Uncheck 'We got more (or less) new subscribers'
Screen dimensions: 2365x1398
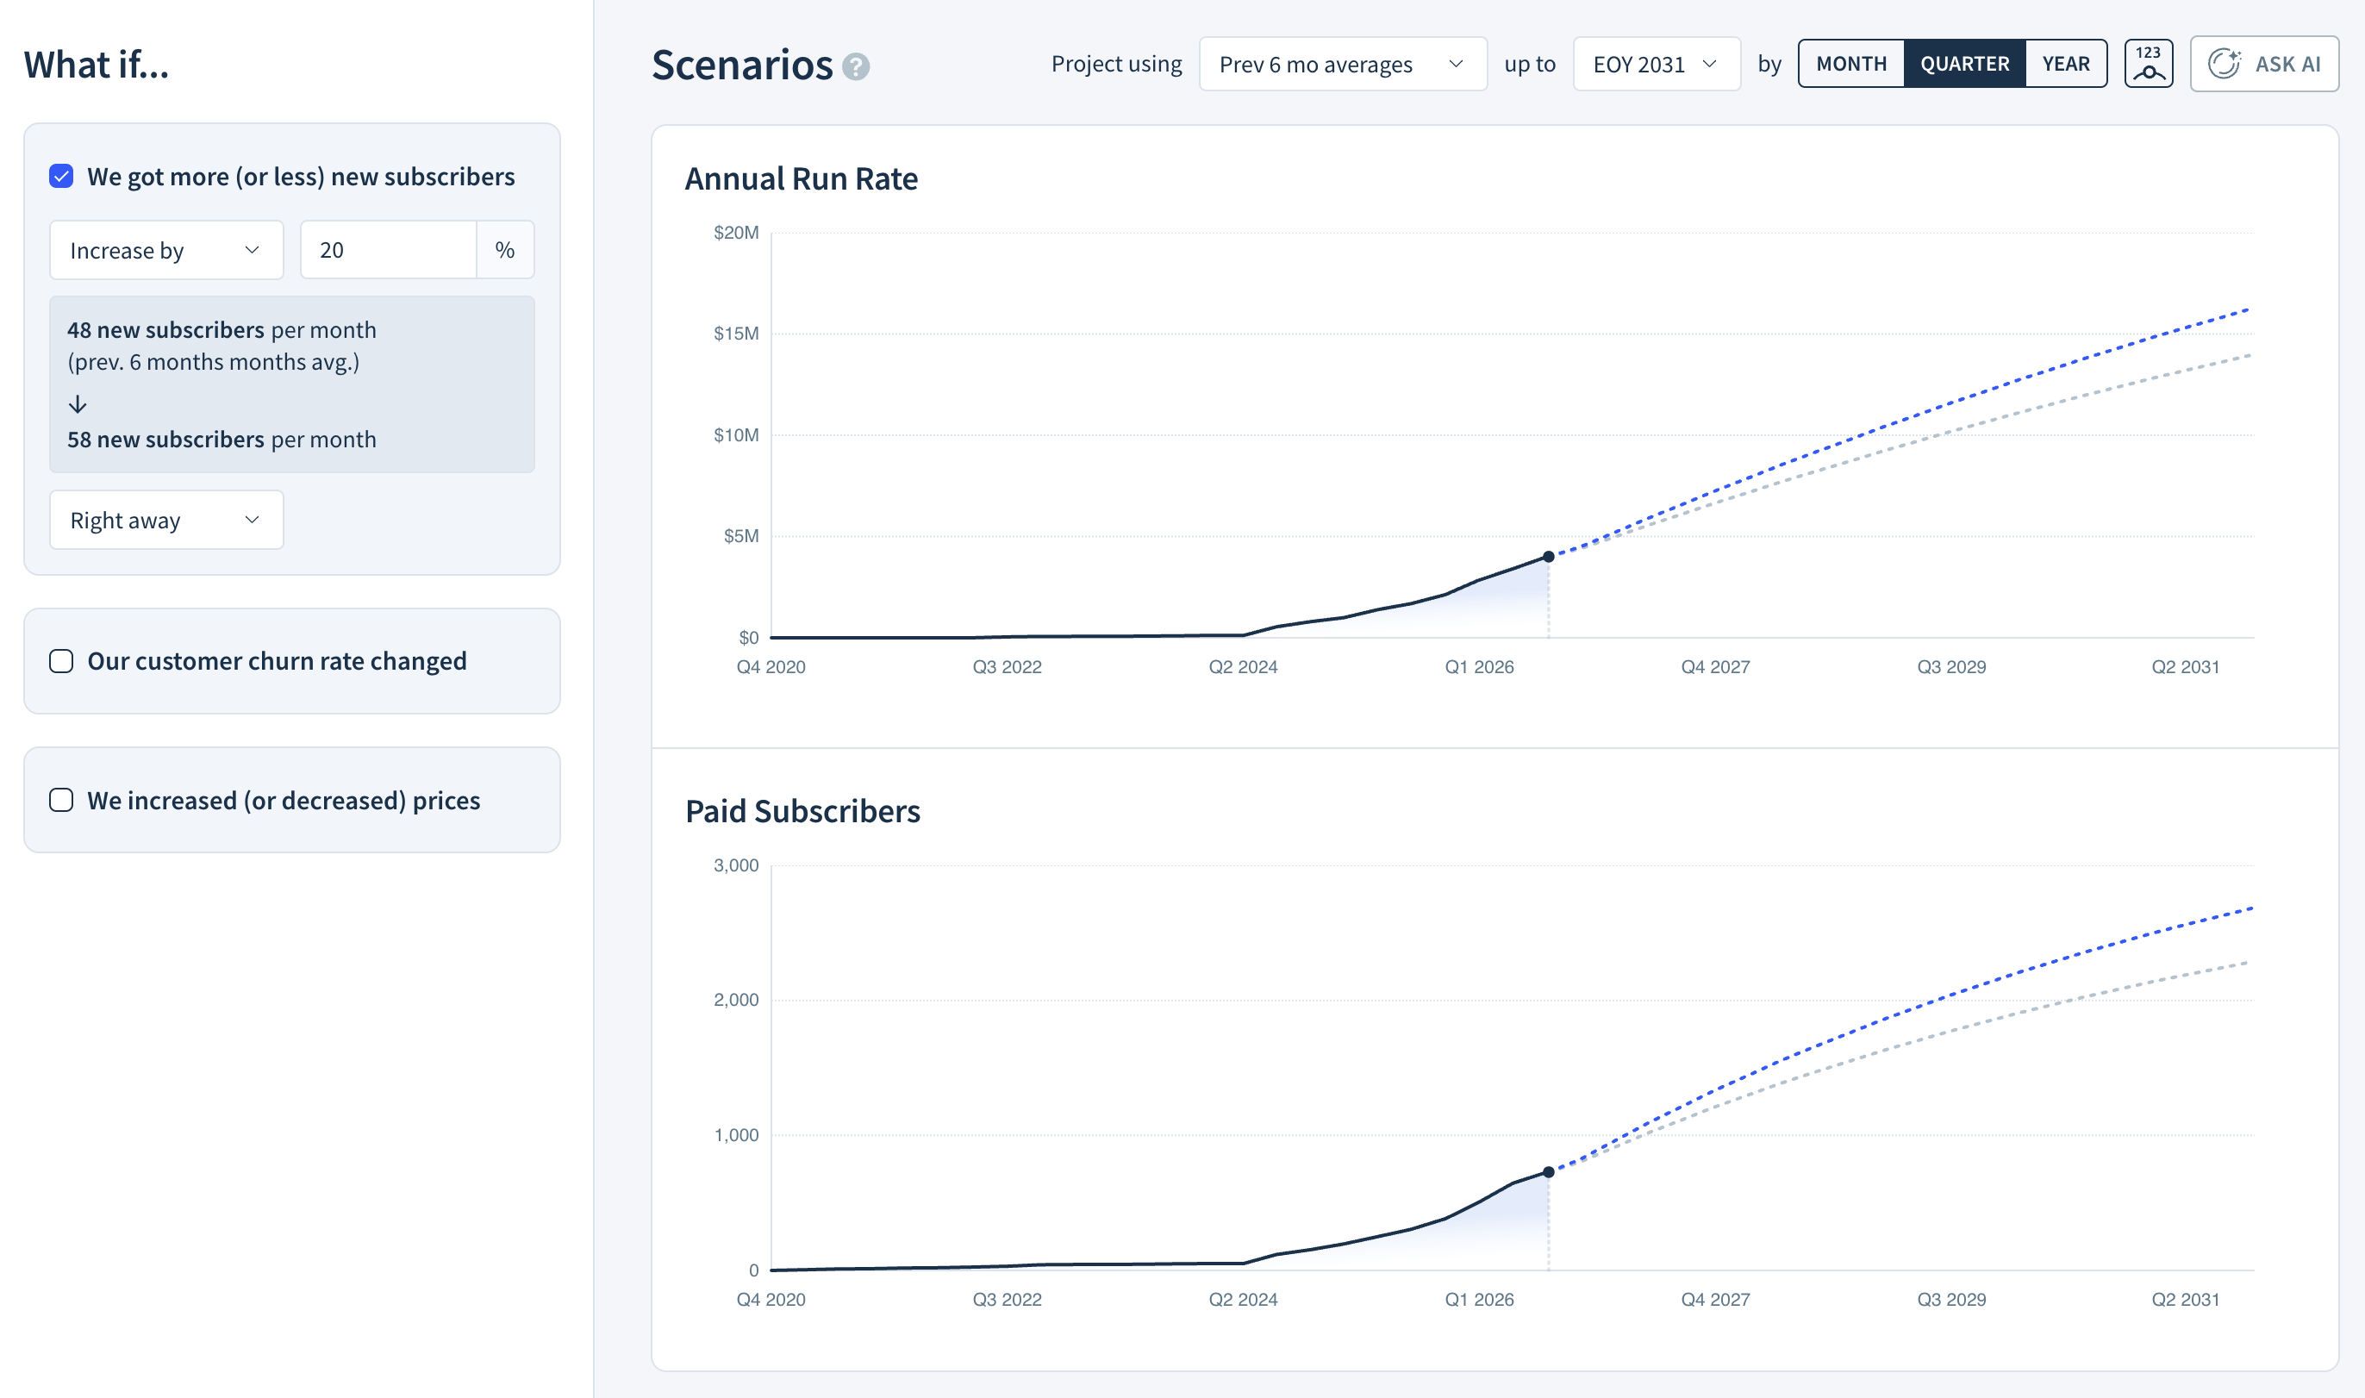tap(61, 176)
